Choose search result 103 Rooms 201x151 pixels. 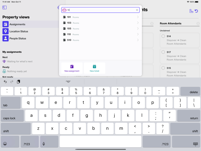(x=100, y=23)
